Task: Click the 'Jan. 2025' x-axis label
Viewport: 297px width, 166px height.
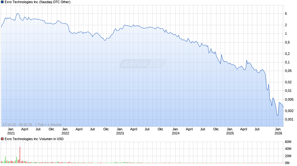Action: [230, 131]
